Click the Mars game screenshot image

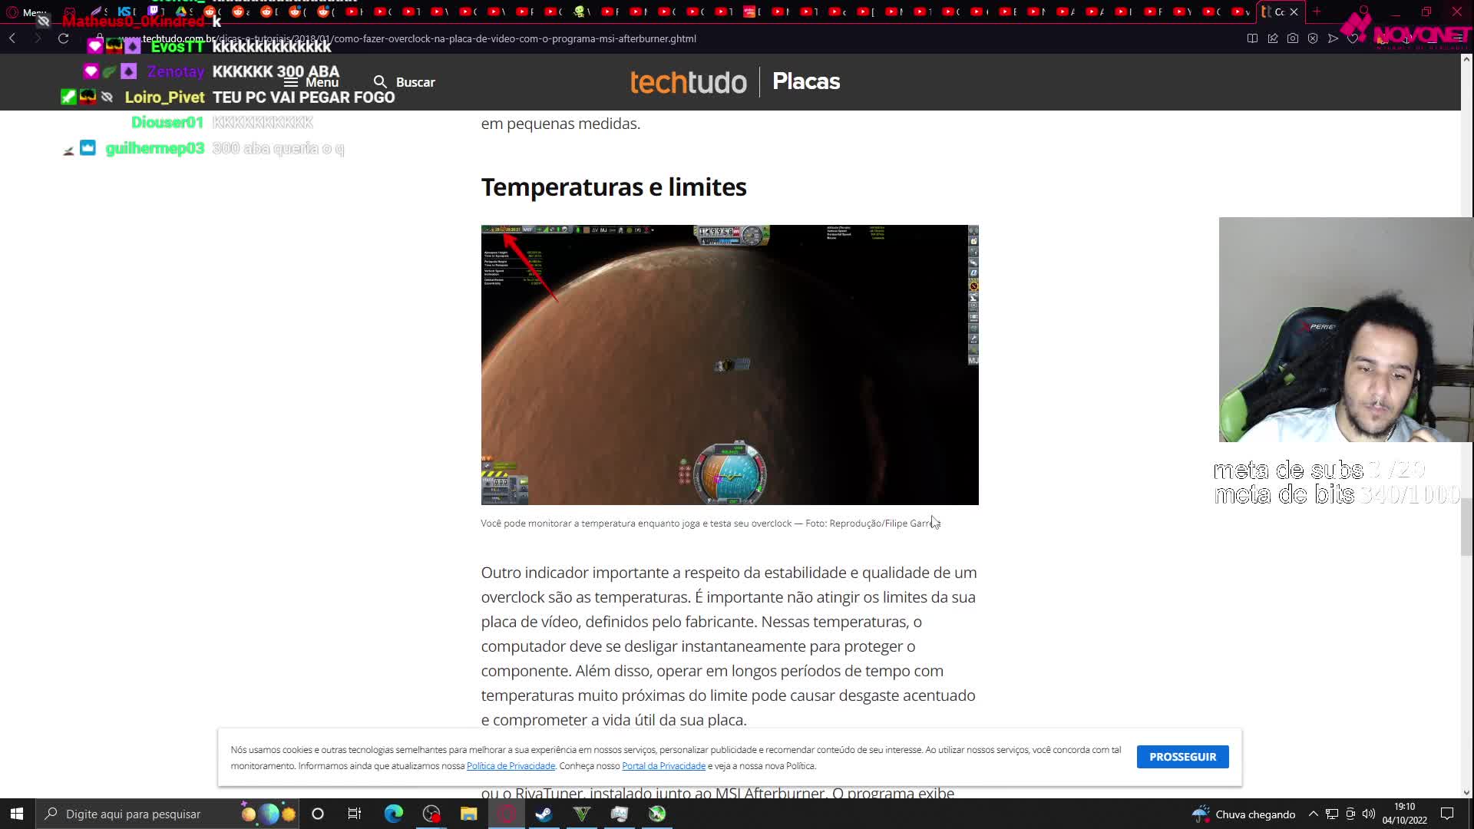pyautogui.click(x=729, y=365)
